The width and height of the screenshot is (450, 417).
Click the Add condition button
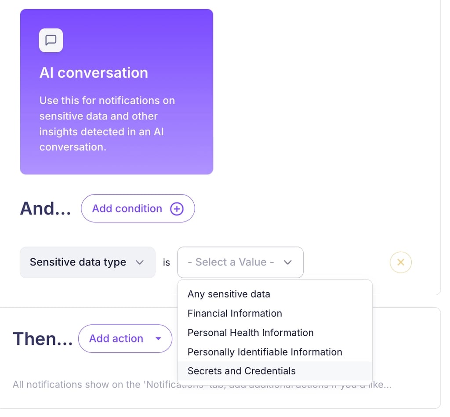138,209
